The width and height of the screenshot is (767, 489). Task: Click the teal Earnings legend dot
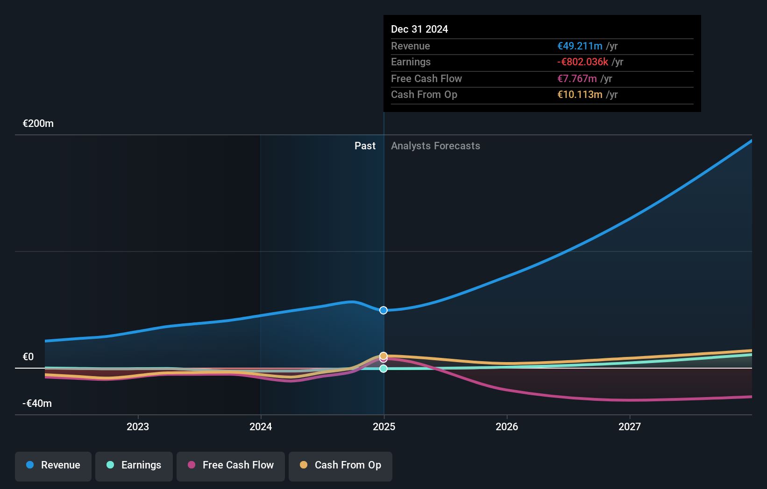110,465
